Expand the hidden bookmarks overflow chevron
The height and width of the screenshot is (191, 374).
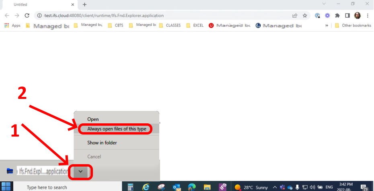click(x=327, y=25)
